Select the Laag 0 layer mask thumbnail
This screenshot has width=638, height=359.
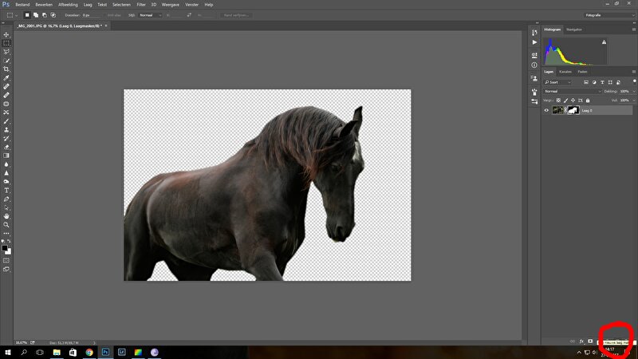tap(573, 110)
